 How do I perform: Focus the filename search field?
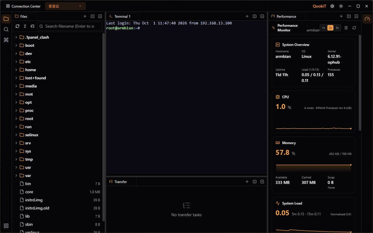tap(70, 26)
